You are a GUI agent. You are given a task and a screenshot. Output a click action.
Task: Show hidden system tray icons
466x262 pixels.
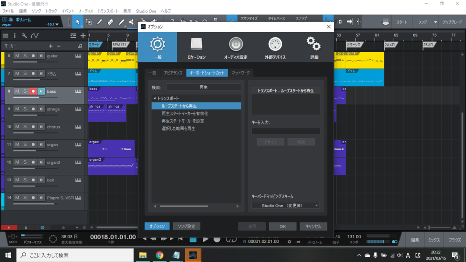click(x=359, y=255)
